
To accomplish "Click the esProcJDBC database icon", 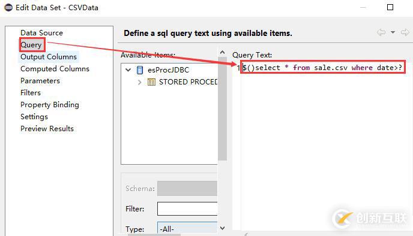I will (140, 70).
